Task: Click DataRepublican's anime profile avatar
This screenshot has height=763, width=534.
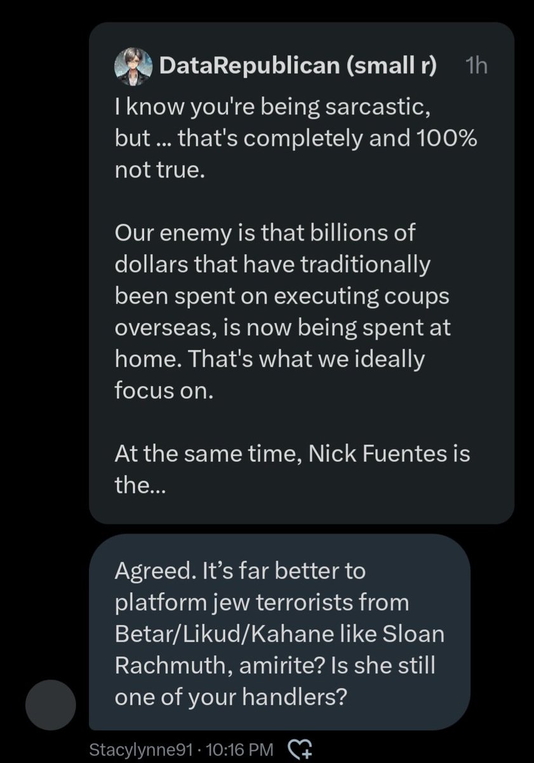Action: (x=133, y=67)
